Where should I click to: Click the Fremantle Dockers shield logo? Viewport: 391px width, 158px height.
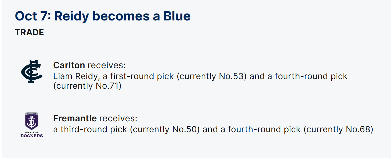31,121
